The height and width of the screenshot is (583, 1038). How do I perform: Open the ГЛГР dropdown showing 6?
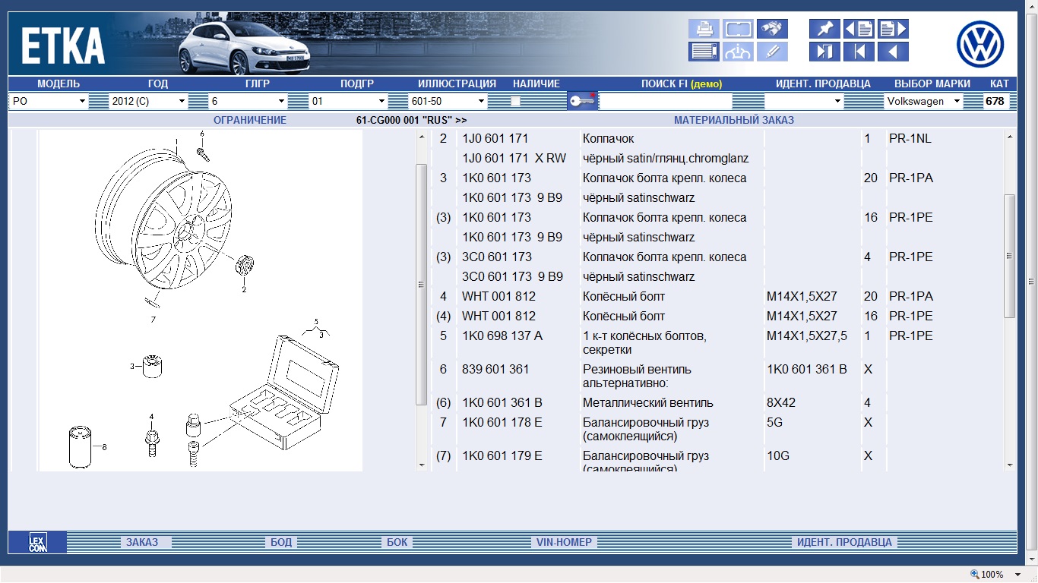(248, 101)
